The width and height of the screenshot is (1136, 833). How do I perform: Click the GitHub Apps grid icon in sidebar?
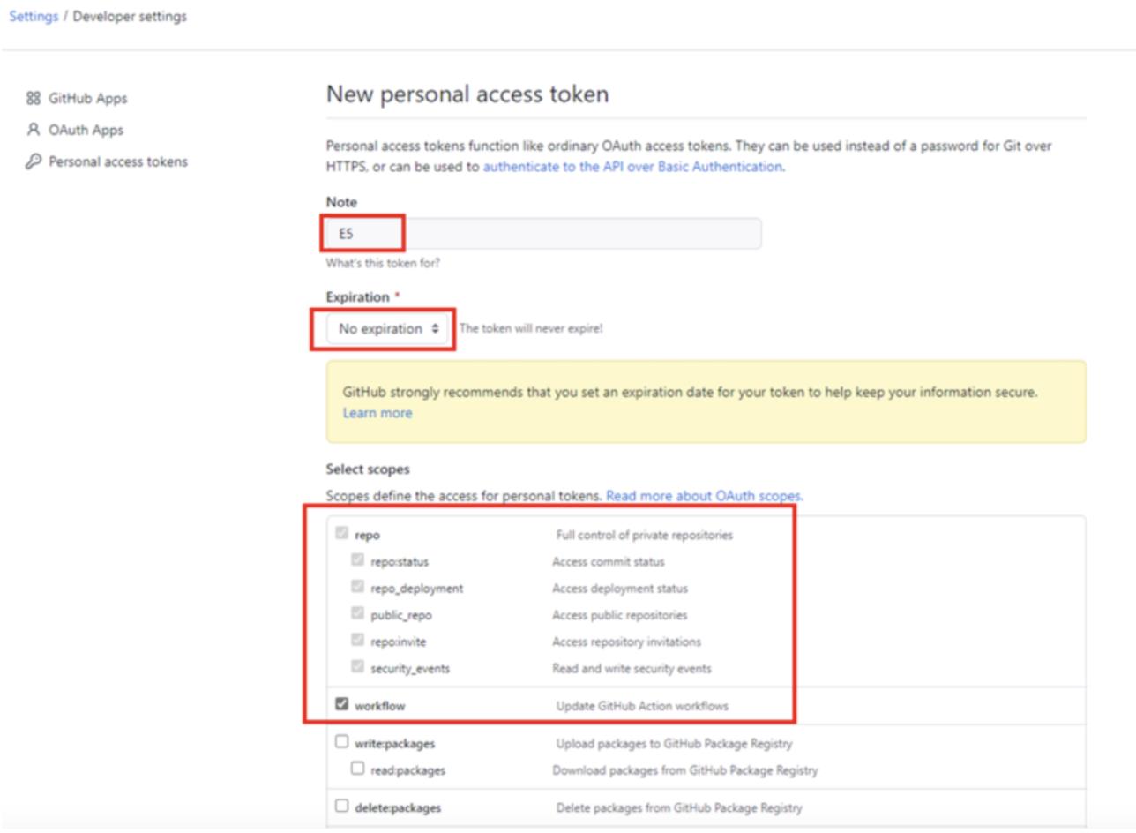click(34, 98)
